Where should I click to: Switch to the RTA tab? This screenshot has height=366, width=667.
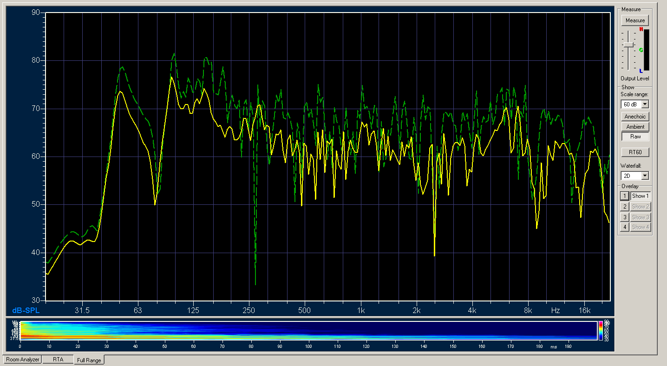click(58, 359)
